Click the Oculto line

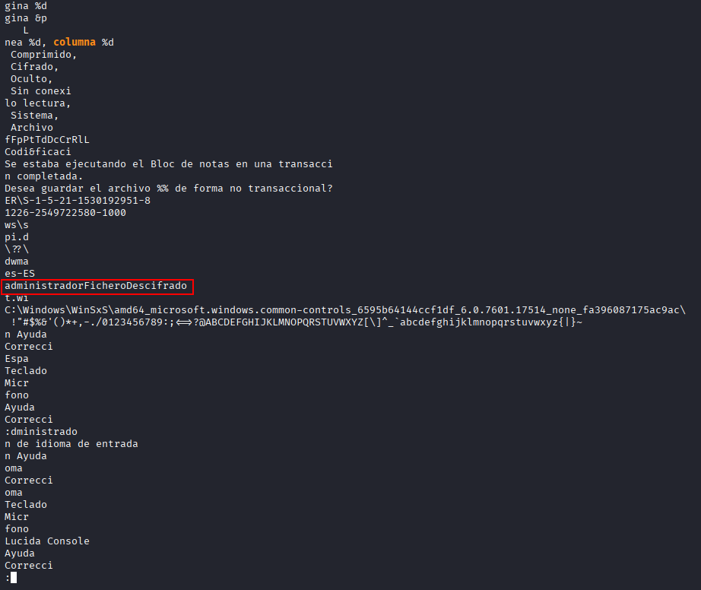coord(32,79)
